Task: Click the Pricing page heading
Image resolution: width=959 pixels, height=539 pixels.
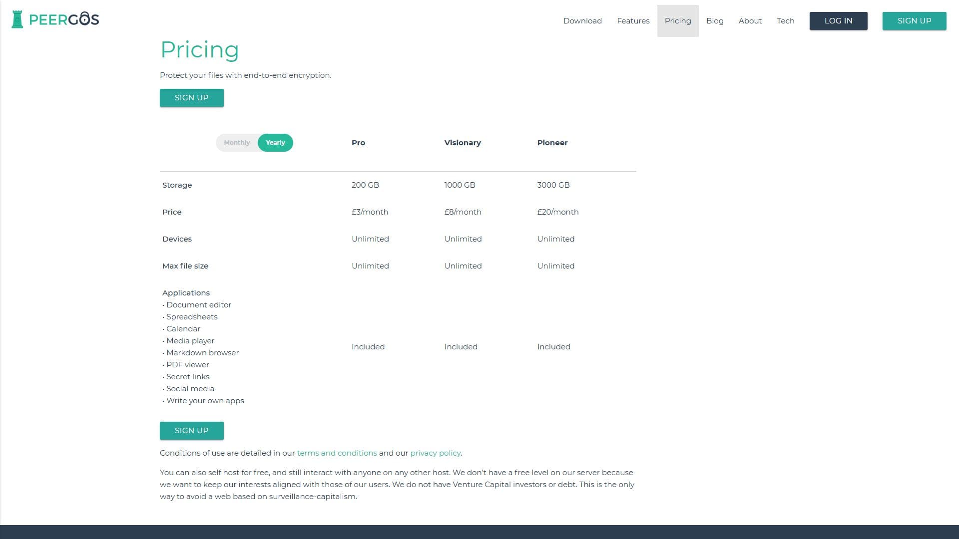Action: [199, 50]
